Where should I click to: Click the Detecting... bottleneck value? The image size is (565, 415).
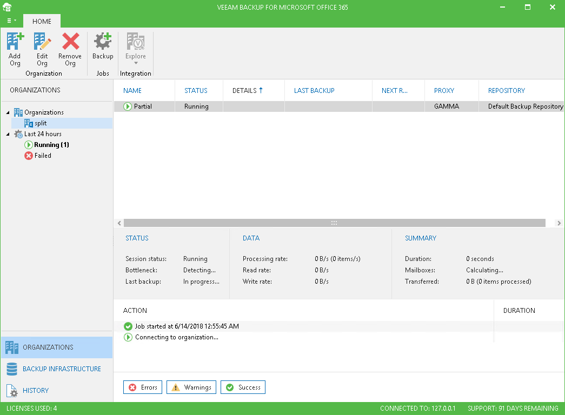[200, 270]
